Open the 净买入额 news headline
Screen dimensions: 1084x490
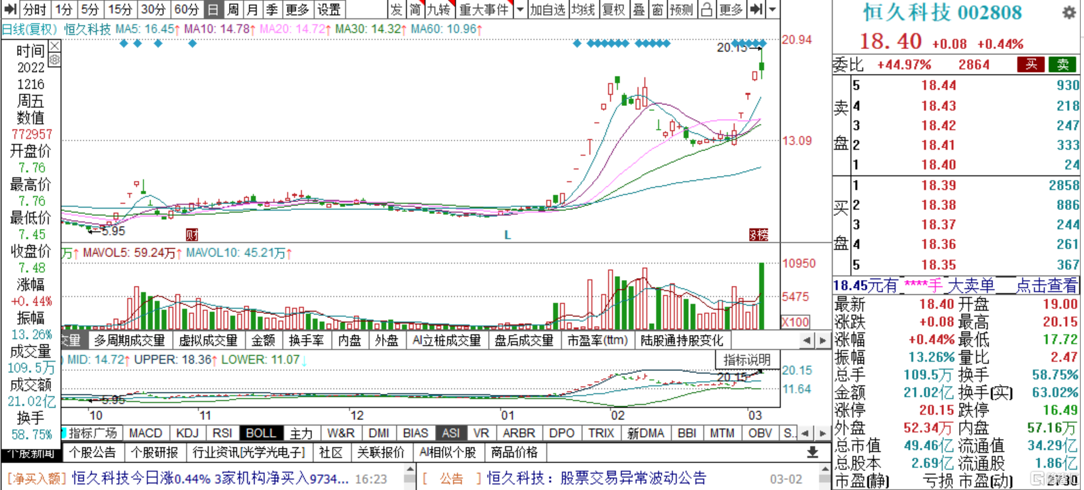(x=209, y=479)
